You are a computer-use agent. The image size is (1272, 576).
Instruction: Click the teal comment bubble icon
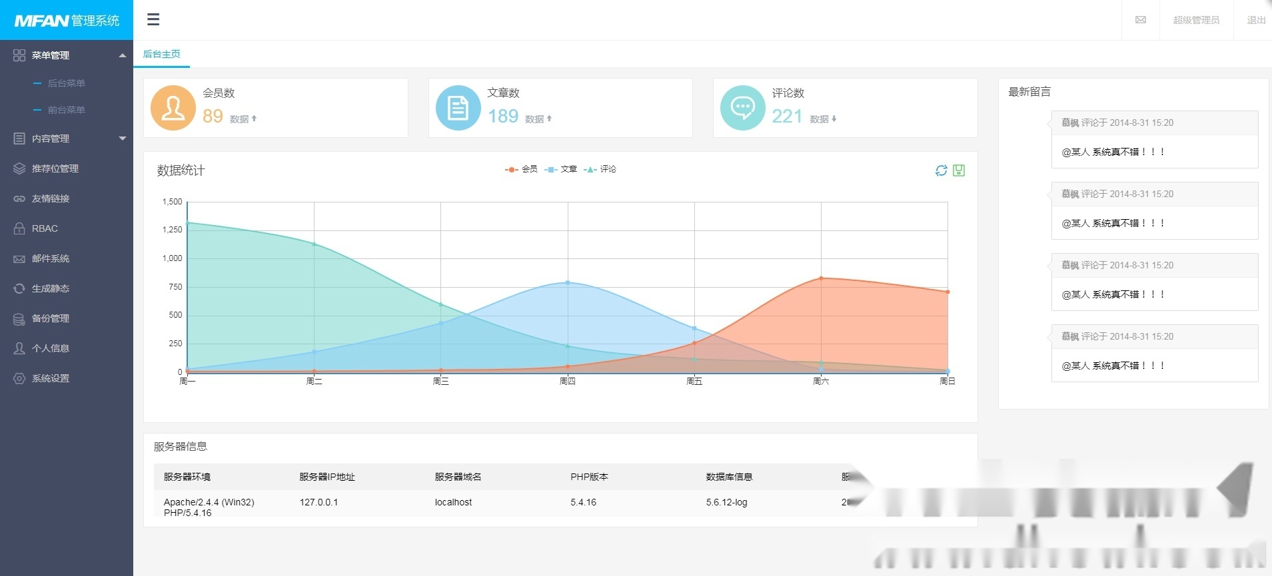[742, 108]
